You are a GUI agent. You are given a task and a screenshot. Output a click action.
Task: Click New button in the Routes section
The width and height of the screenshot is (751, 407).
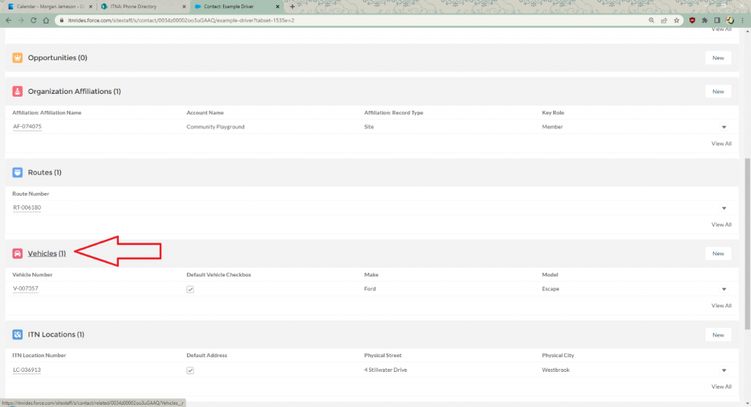tap(717, 172)
